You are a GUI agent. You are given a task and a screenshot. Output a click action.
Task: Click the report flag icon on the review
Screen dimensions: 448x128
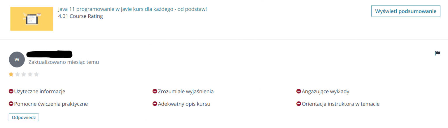pyautogui.click(x=437, y=53)
